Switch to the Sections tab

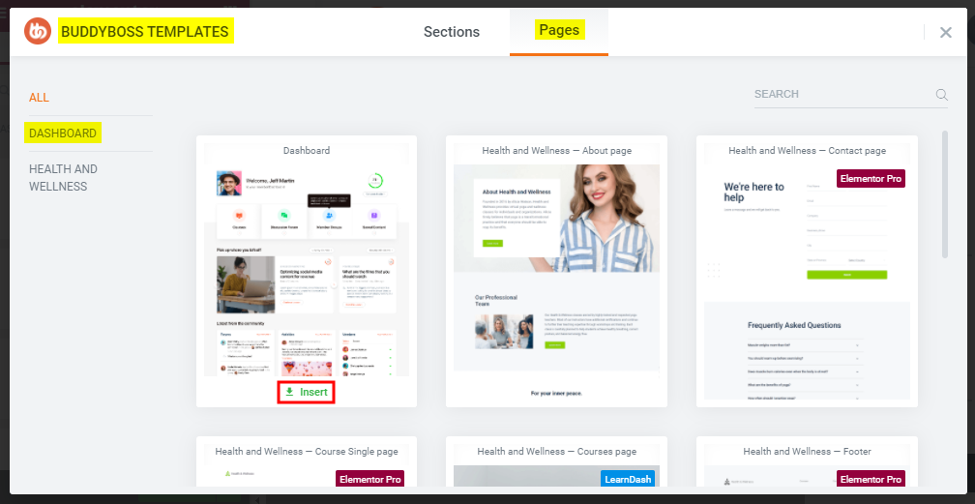click(x=451, y=32)
